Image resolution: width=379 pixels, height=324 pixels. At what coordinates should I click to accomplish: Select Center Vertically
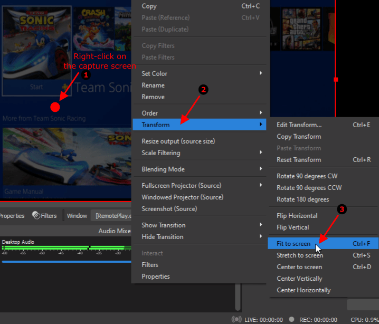point(323,279)
